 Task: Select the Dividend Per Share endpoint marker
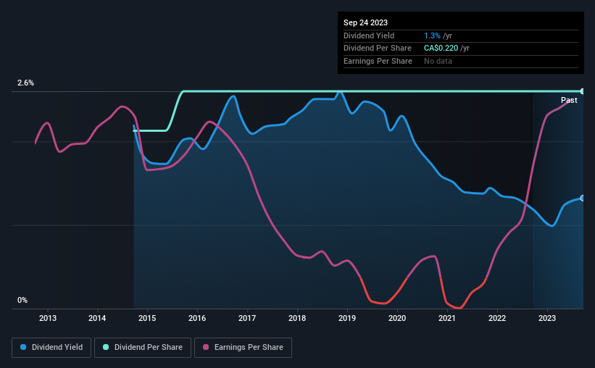coord(583,91)
